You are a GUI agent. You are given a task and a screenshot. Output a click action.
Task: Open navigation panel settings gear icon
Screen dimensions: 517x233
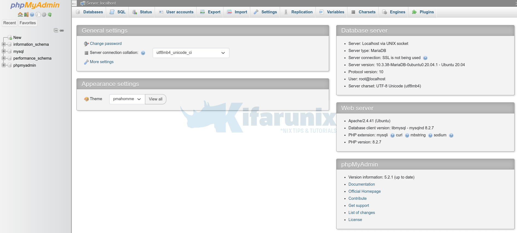pos(44,14)
